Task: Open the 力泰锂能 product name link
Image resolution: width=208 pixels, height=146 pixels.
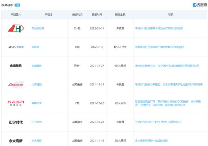Action: coord(36,84)
